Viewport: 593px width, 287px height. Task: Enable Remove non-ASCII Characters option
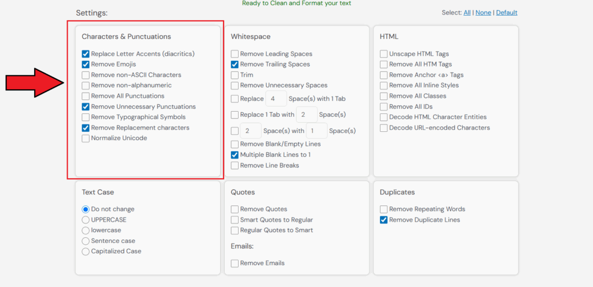(x=86, y=75)
